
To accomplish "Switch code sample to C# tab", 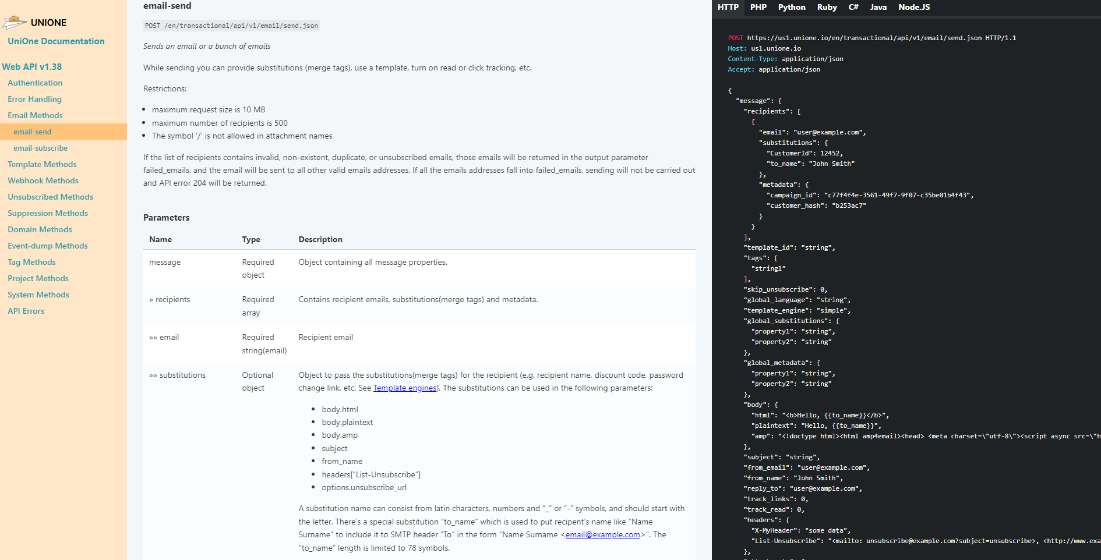I will tap(853, 8).
